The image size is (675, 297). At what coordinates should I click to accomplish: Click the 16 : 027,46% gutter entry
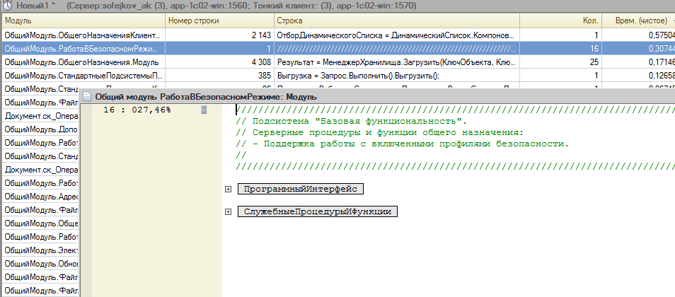[137, 110]
